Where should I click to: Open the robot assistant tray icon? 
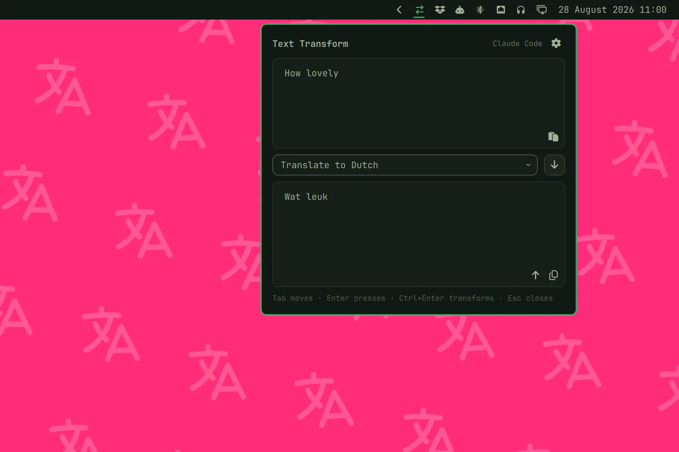[x=460, y=10]
